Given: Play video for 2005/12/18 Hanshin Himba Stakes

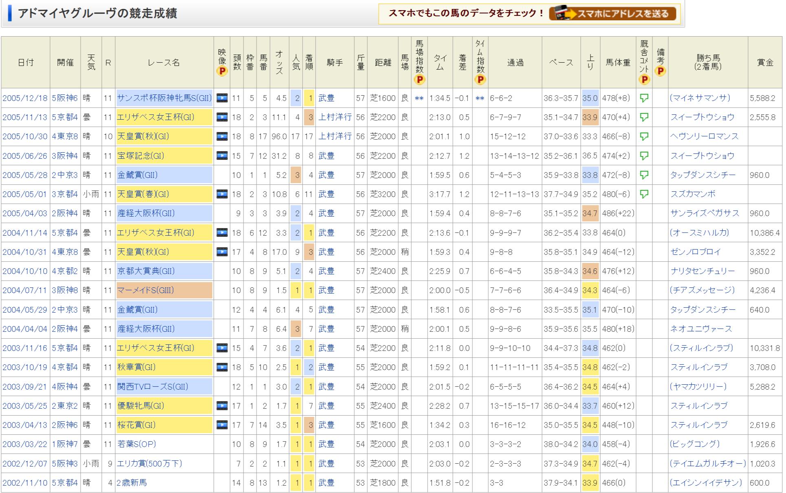Looking at the screenshot, I should 222,98.
